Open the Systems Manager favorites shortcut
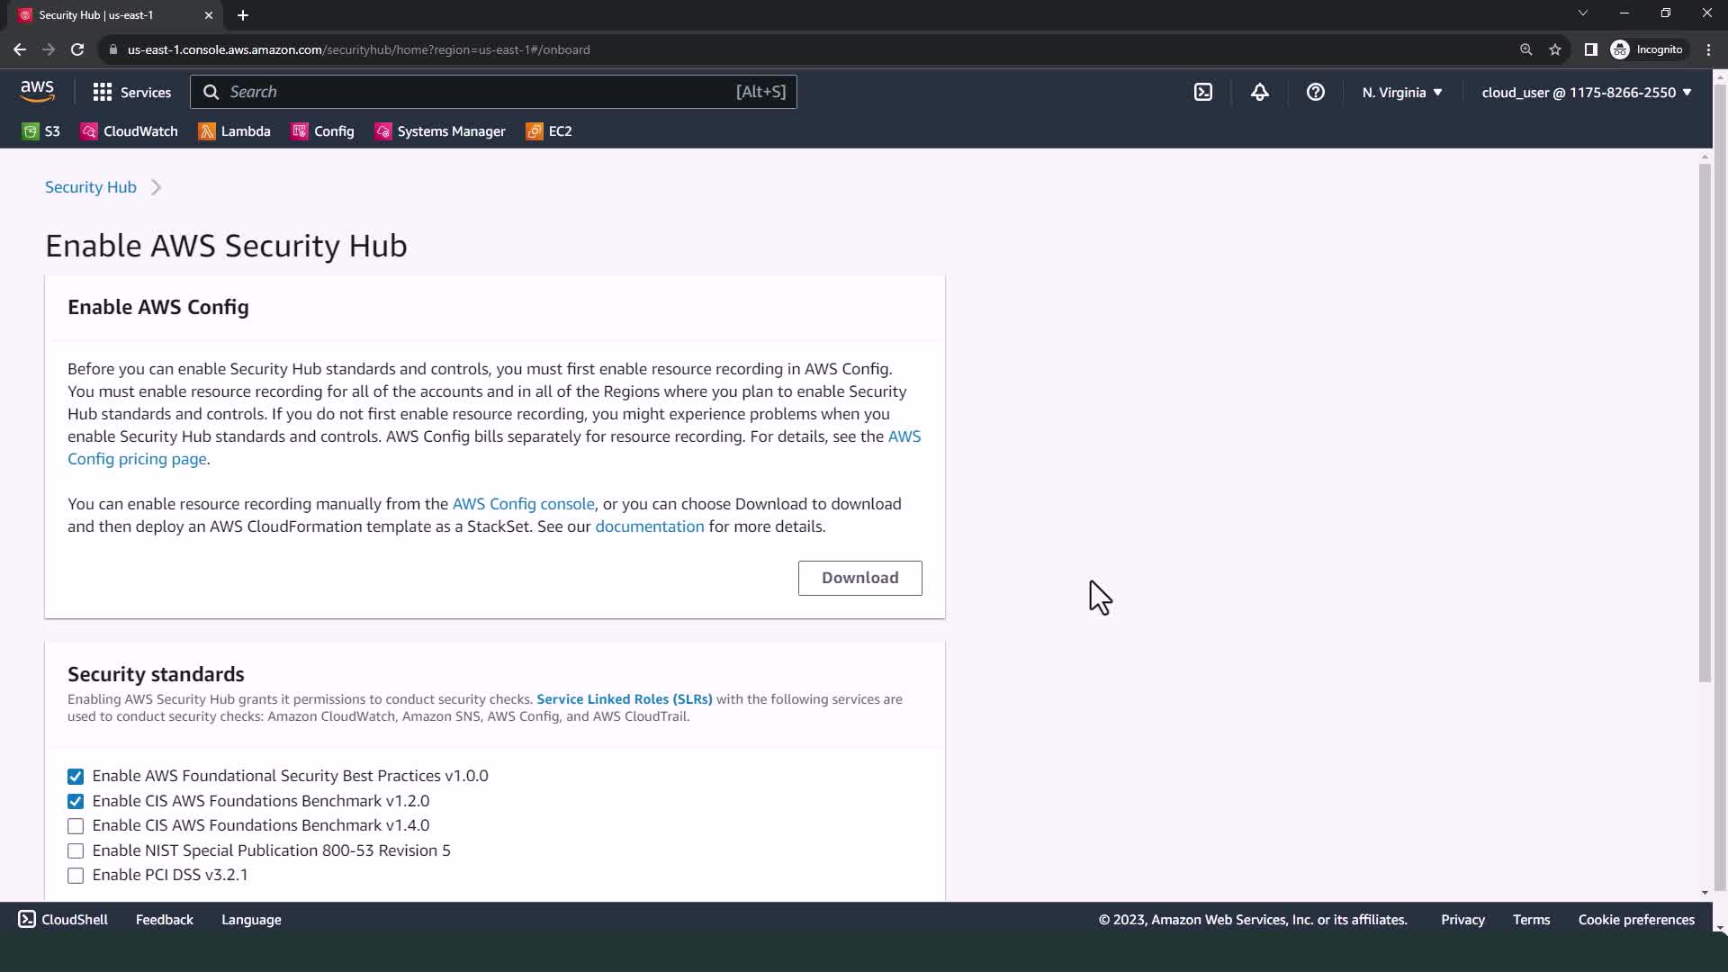The image size is (1728, 972). point(440,131)
